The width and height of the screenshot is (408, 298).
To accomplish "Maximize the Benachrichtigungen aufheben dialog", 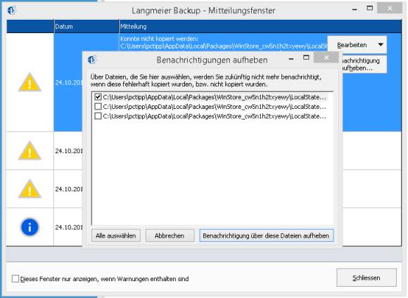I will tap(306, 58).
